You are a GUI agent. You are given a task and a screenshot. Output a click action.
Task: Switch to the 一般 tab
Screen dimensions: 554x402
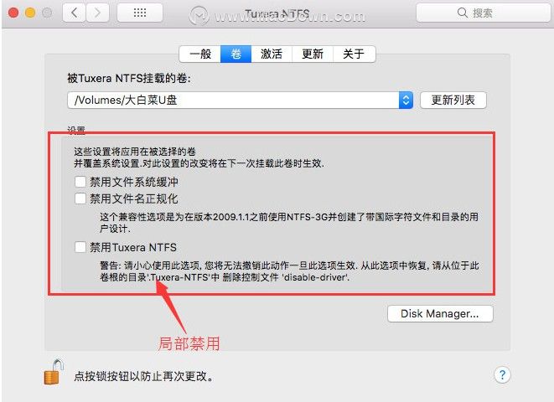click(200, 54)
